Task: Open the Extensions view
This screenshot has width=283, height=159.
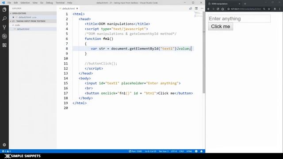Action: tap(4, 45)
